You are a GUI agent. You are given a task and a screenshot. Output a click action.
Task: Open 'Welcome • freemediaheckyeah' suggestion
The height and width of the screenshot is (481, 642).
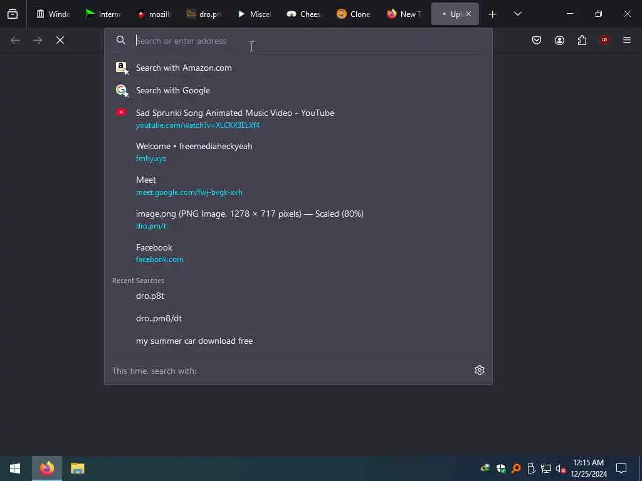(298, 152)
